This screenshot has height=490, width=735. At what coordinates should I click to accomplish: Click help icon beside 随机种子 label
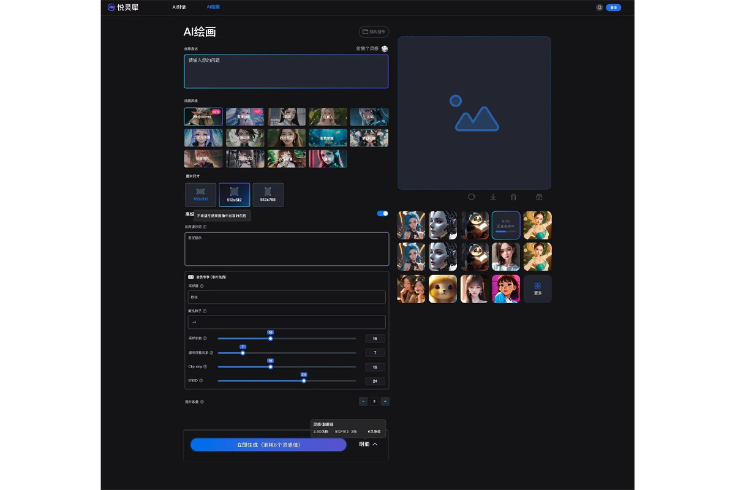pyautogui.click(x=205, y=311)
